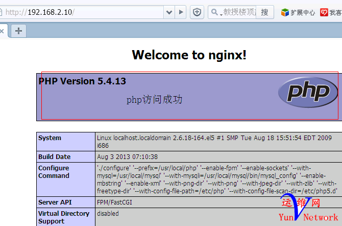The width and height of the screenshot is (342, 226).
Task: Click the magnifier search engine icon
Action: (215, 12)
